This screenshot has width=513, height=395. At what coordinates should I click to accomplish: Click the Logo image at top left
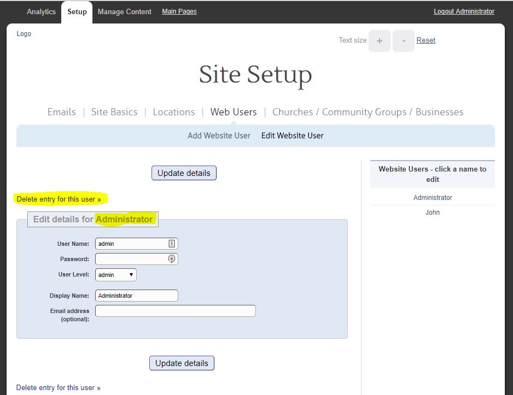[24, 34]
